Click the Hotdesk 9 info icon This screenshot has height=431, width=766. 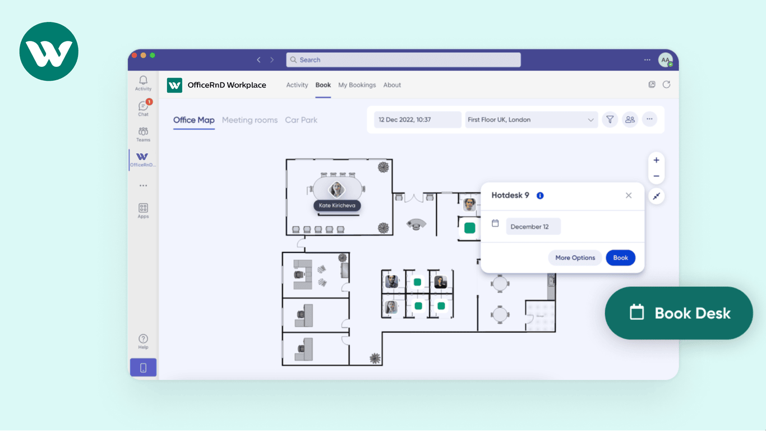[x=540, y=196]
